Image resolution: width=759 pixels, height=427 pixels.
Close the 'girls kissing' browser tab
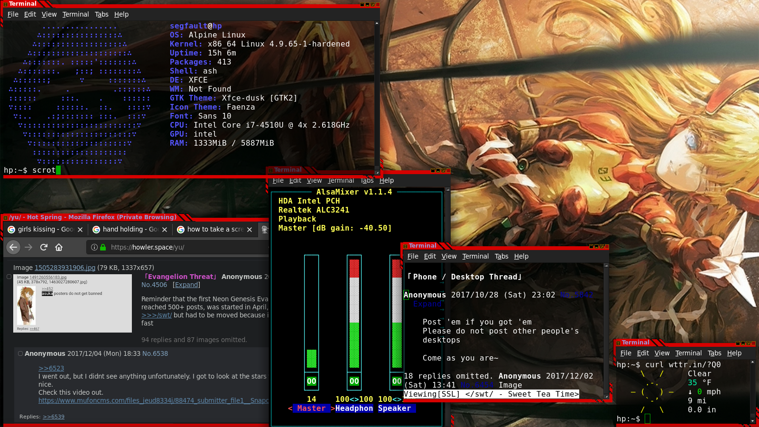click(x=80, y=230)
